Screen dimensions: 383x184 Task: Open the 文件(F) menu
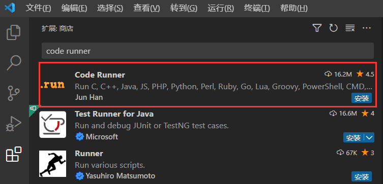(38, 9)
